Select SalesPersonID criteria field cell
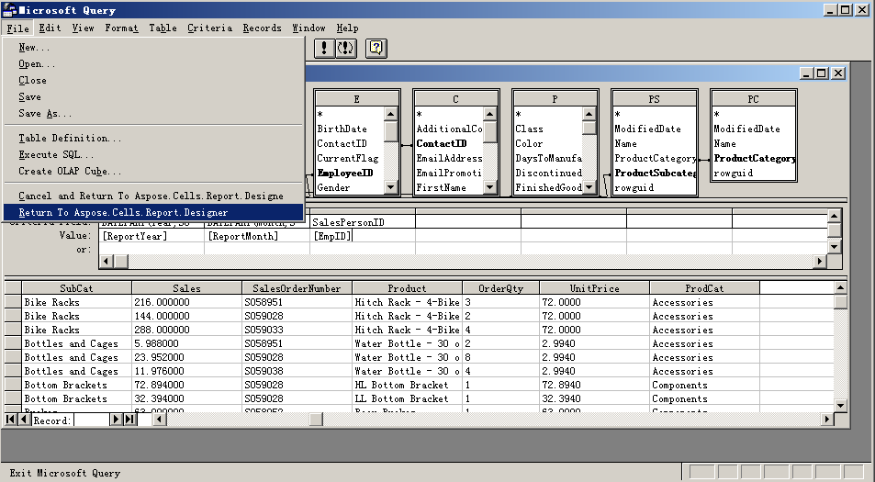 363,222
